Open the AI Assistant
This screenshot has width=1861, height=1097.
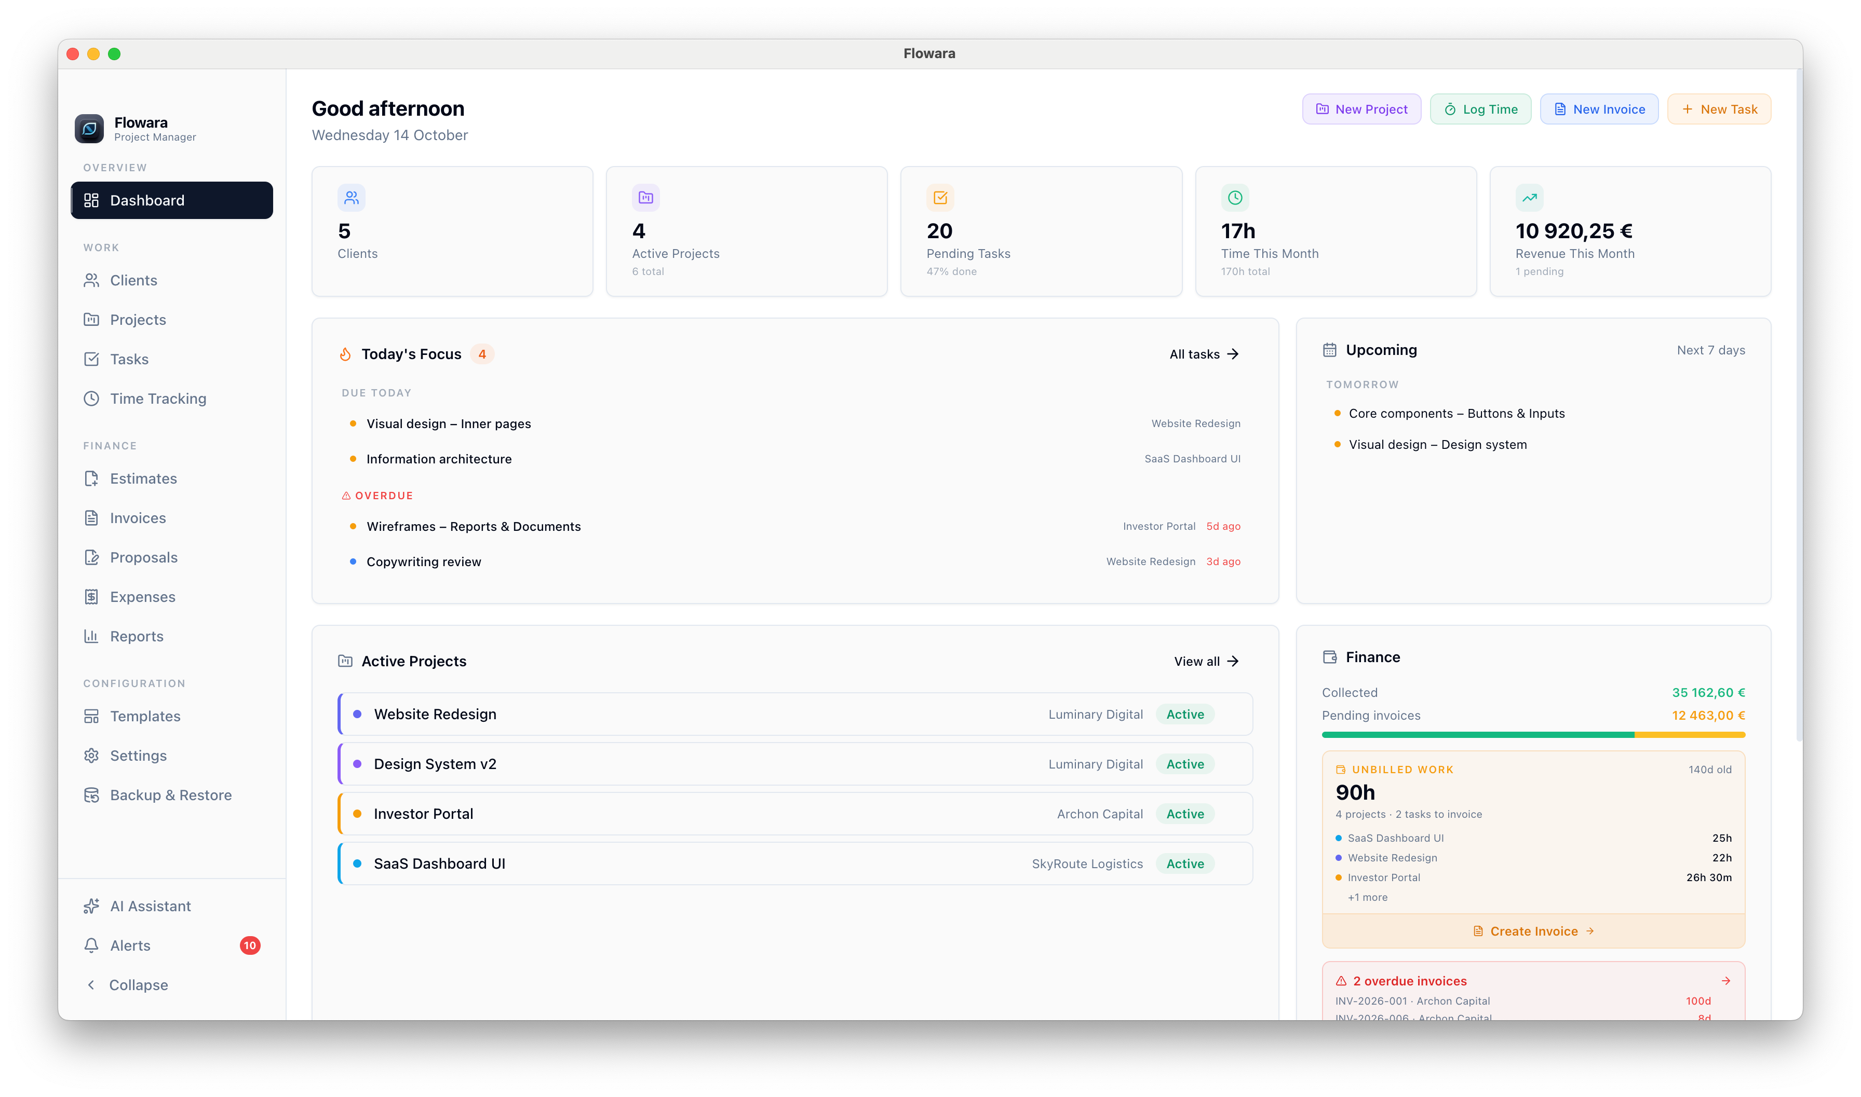pyautogui.click(x=171, y=906)
